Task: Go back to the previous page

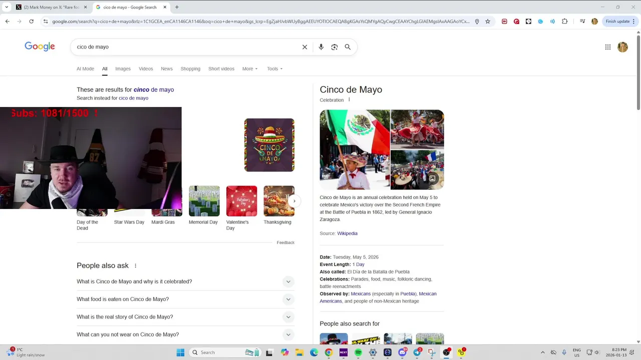Action: coord(8,21)
